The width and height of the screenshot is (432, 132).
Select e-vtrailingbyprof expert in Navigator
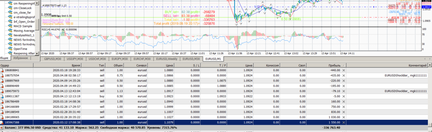point(24,17)
